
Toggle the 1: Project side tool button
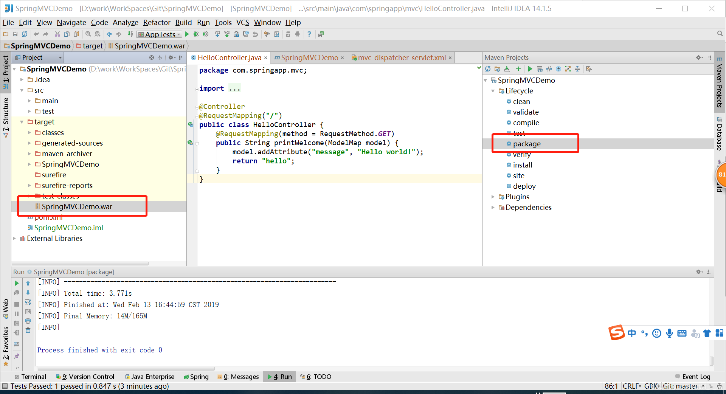pyautogui.click(x=6, y=72)
